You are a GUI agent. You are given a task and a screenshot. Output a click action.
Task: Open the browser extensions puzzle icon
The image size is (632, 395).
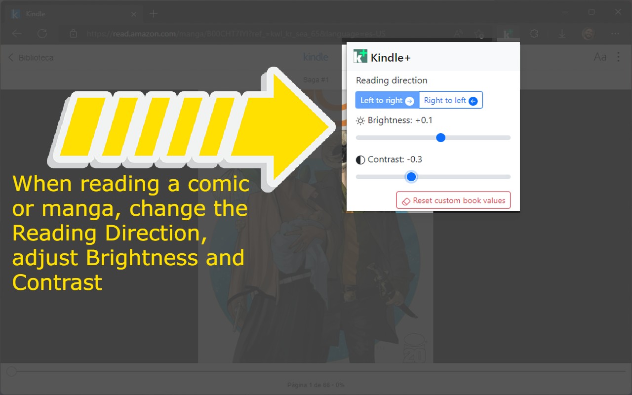pyautogui.click(x=534, y=34)
